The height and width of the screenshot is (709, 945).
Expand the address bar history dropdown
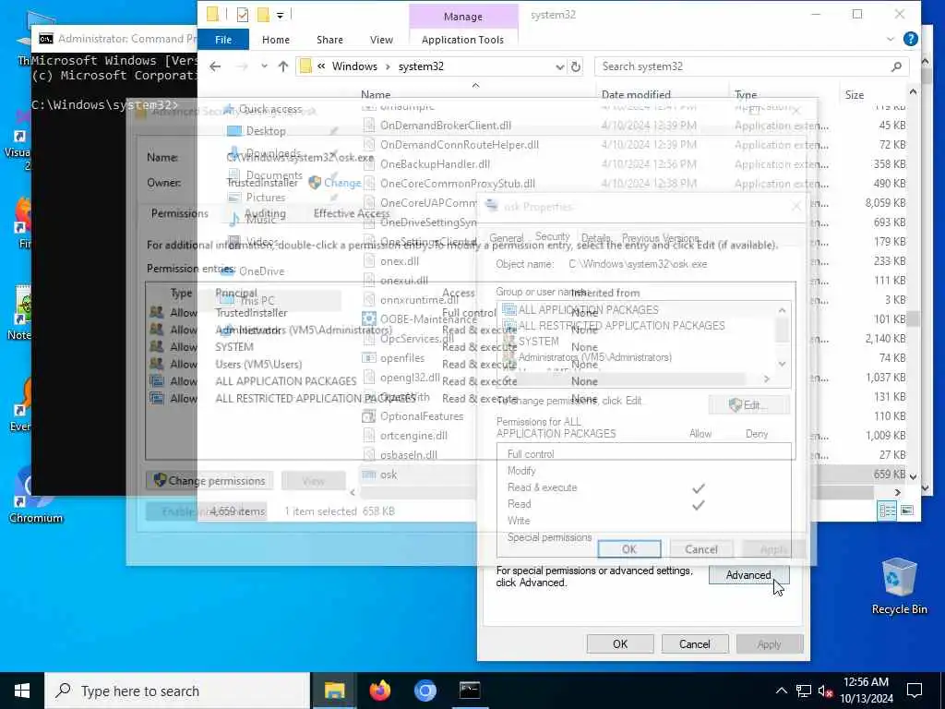(560, 66)
